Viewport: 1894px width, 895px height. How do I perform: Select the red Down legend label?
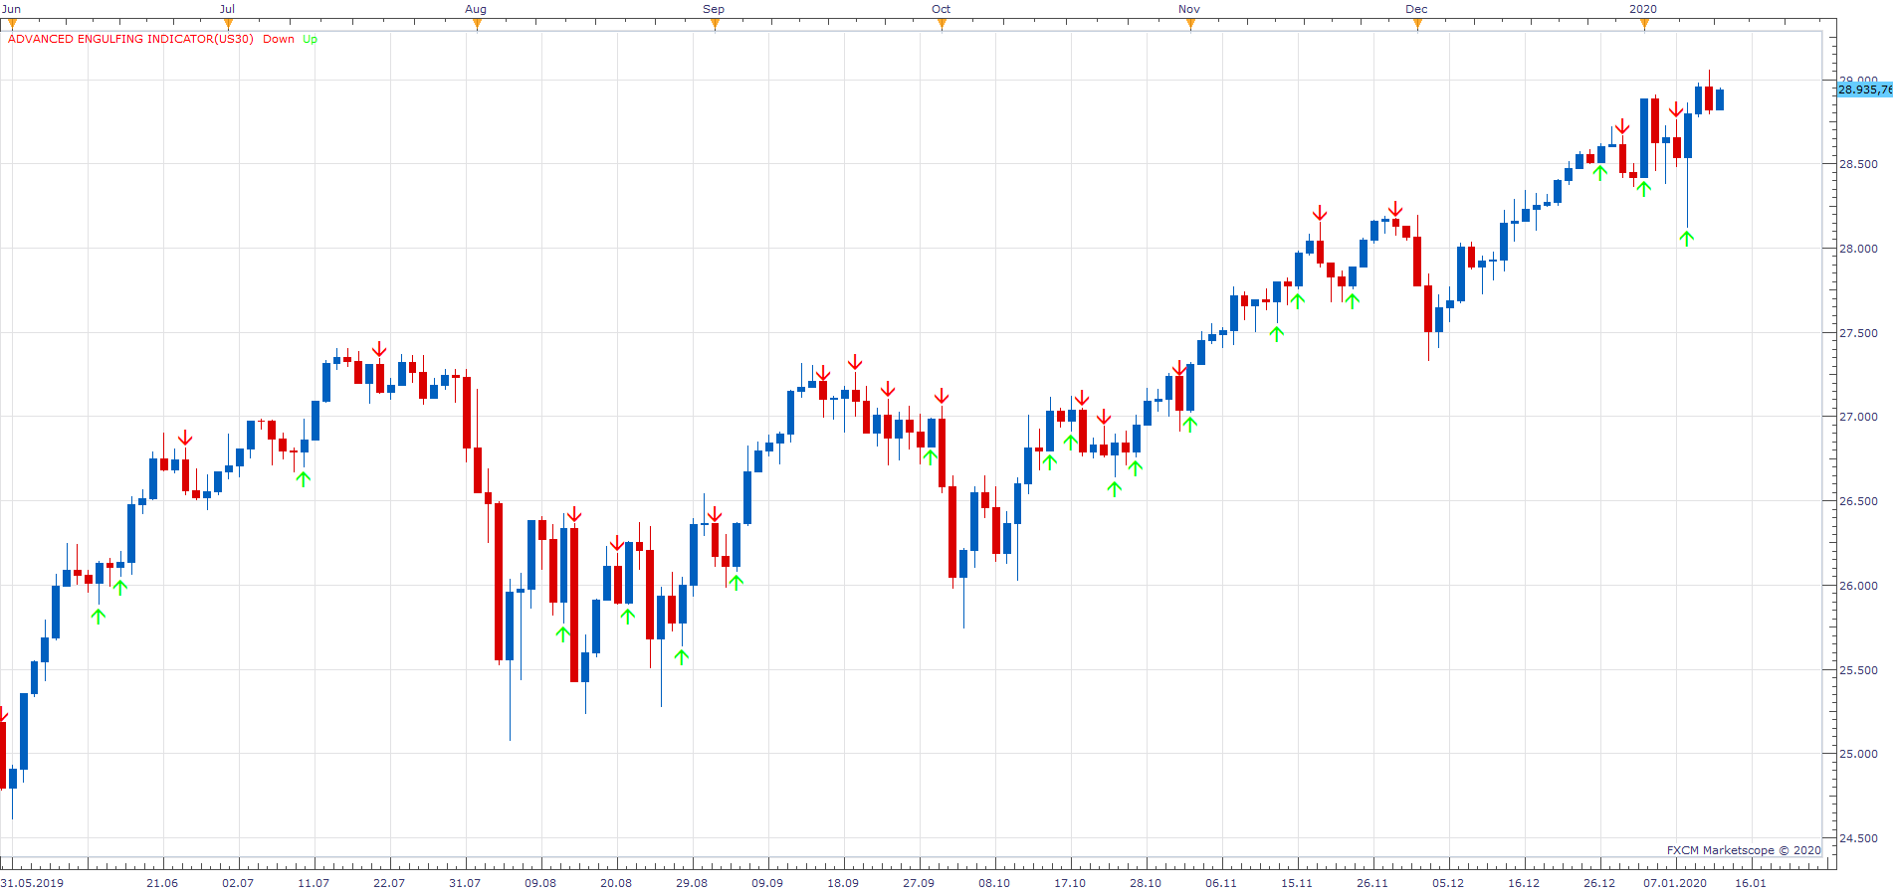click(279, 39)
